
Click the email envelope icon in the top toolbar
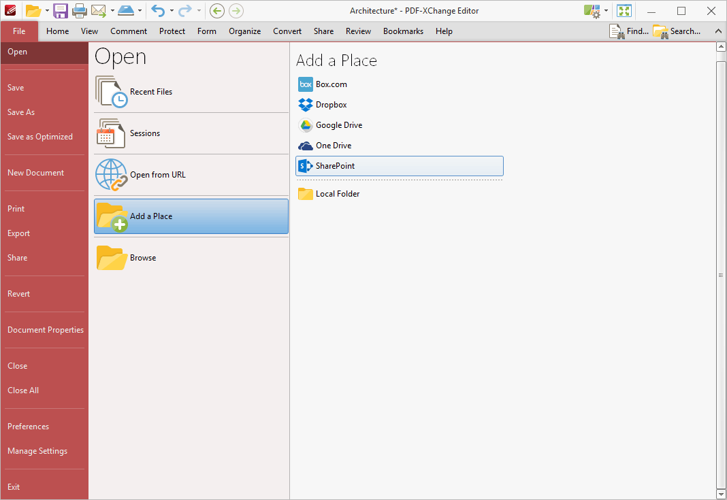[x=98, y=11]
